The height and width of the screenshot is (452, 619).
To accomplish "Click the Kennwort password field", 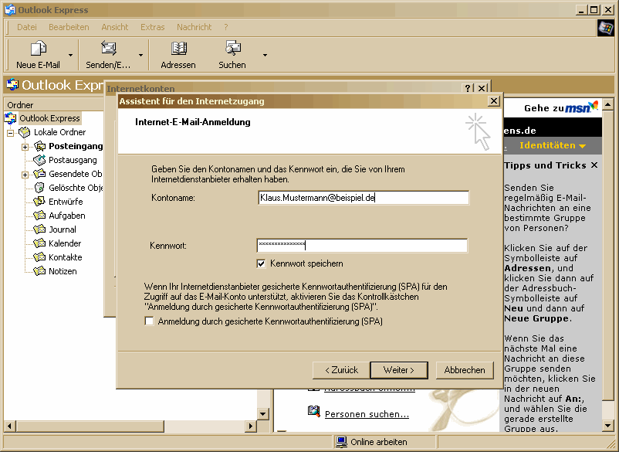I will pyautogui.click(x=362, y=246).
